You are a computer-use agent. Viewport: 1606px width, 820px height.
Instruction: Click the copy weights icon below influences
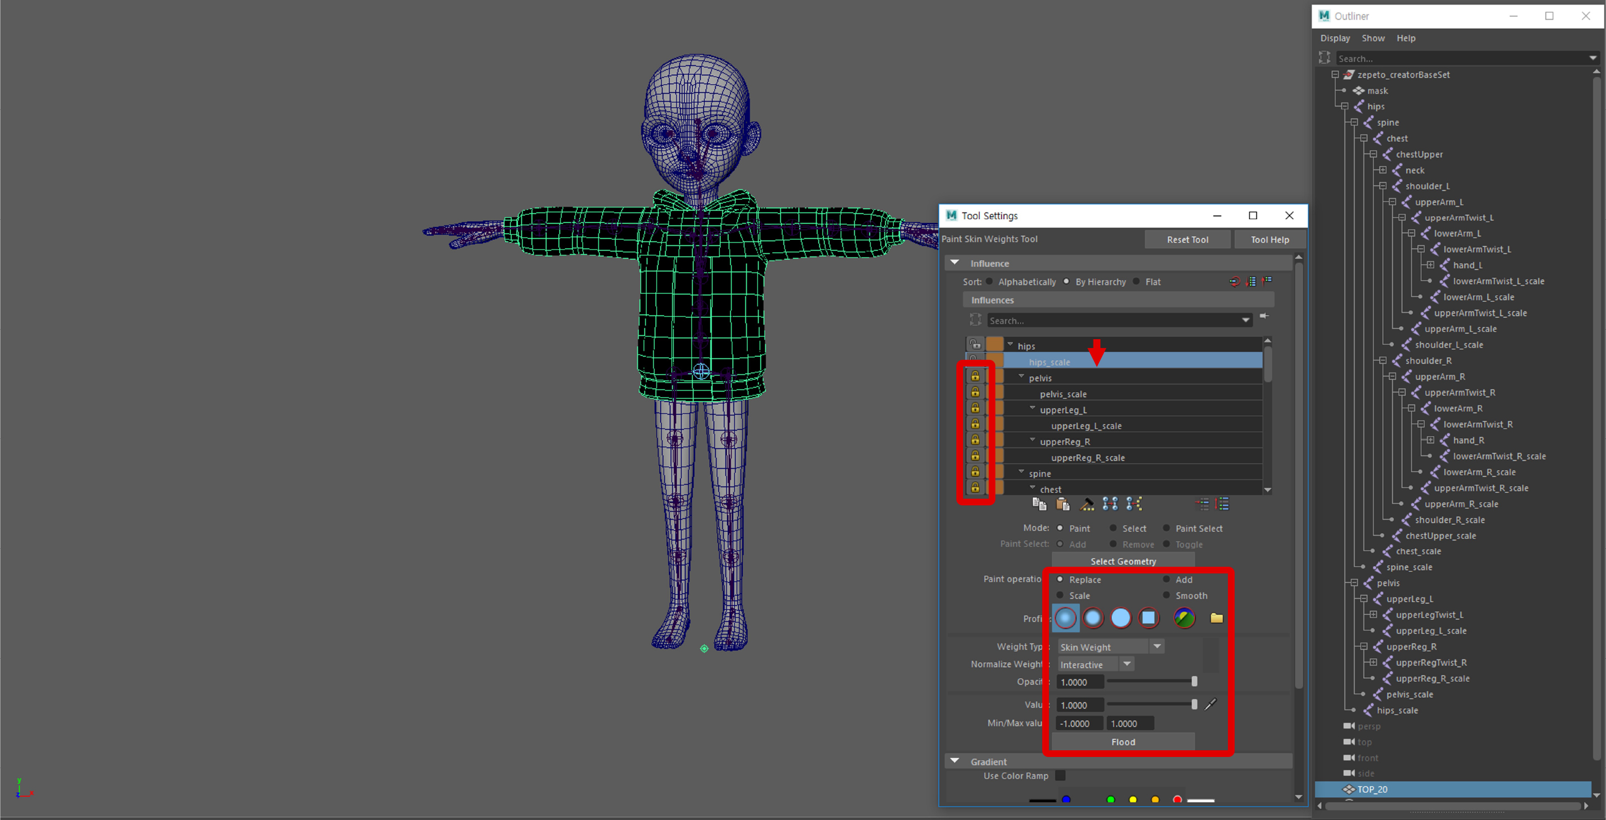[1039, 504]
